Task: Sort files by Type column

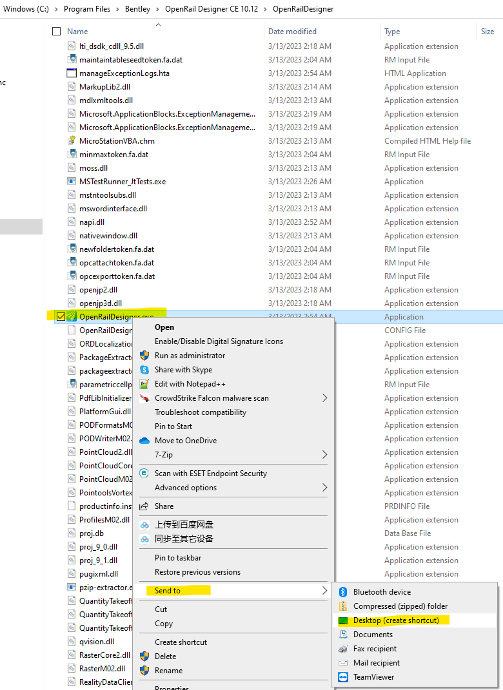Action: click(x=392, y=31)
